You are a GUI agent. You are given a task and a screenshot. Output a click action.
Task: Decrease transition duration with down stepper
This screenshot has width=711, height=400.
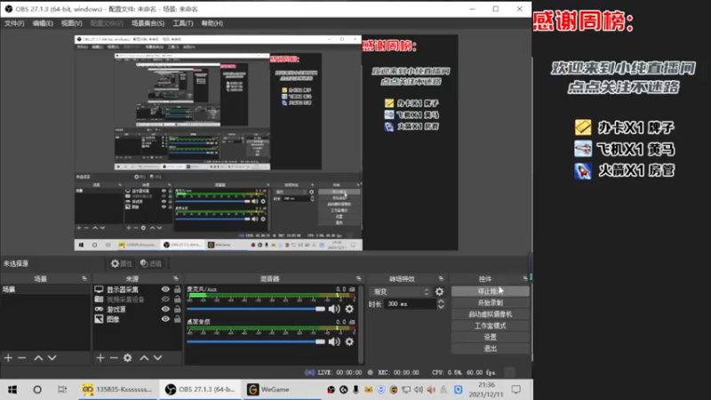[x=441, y=307]
